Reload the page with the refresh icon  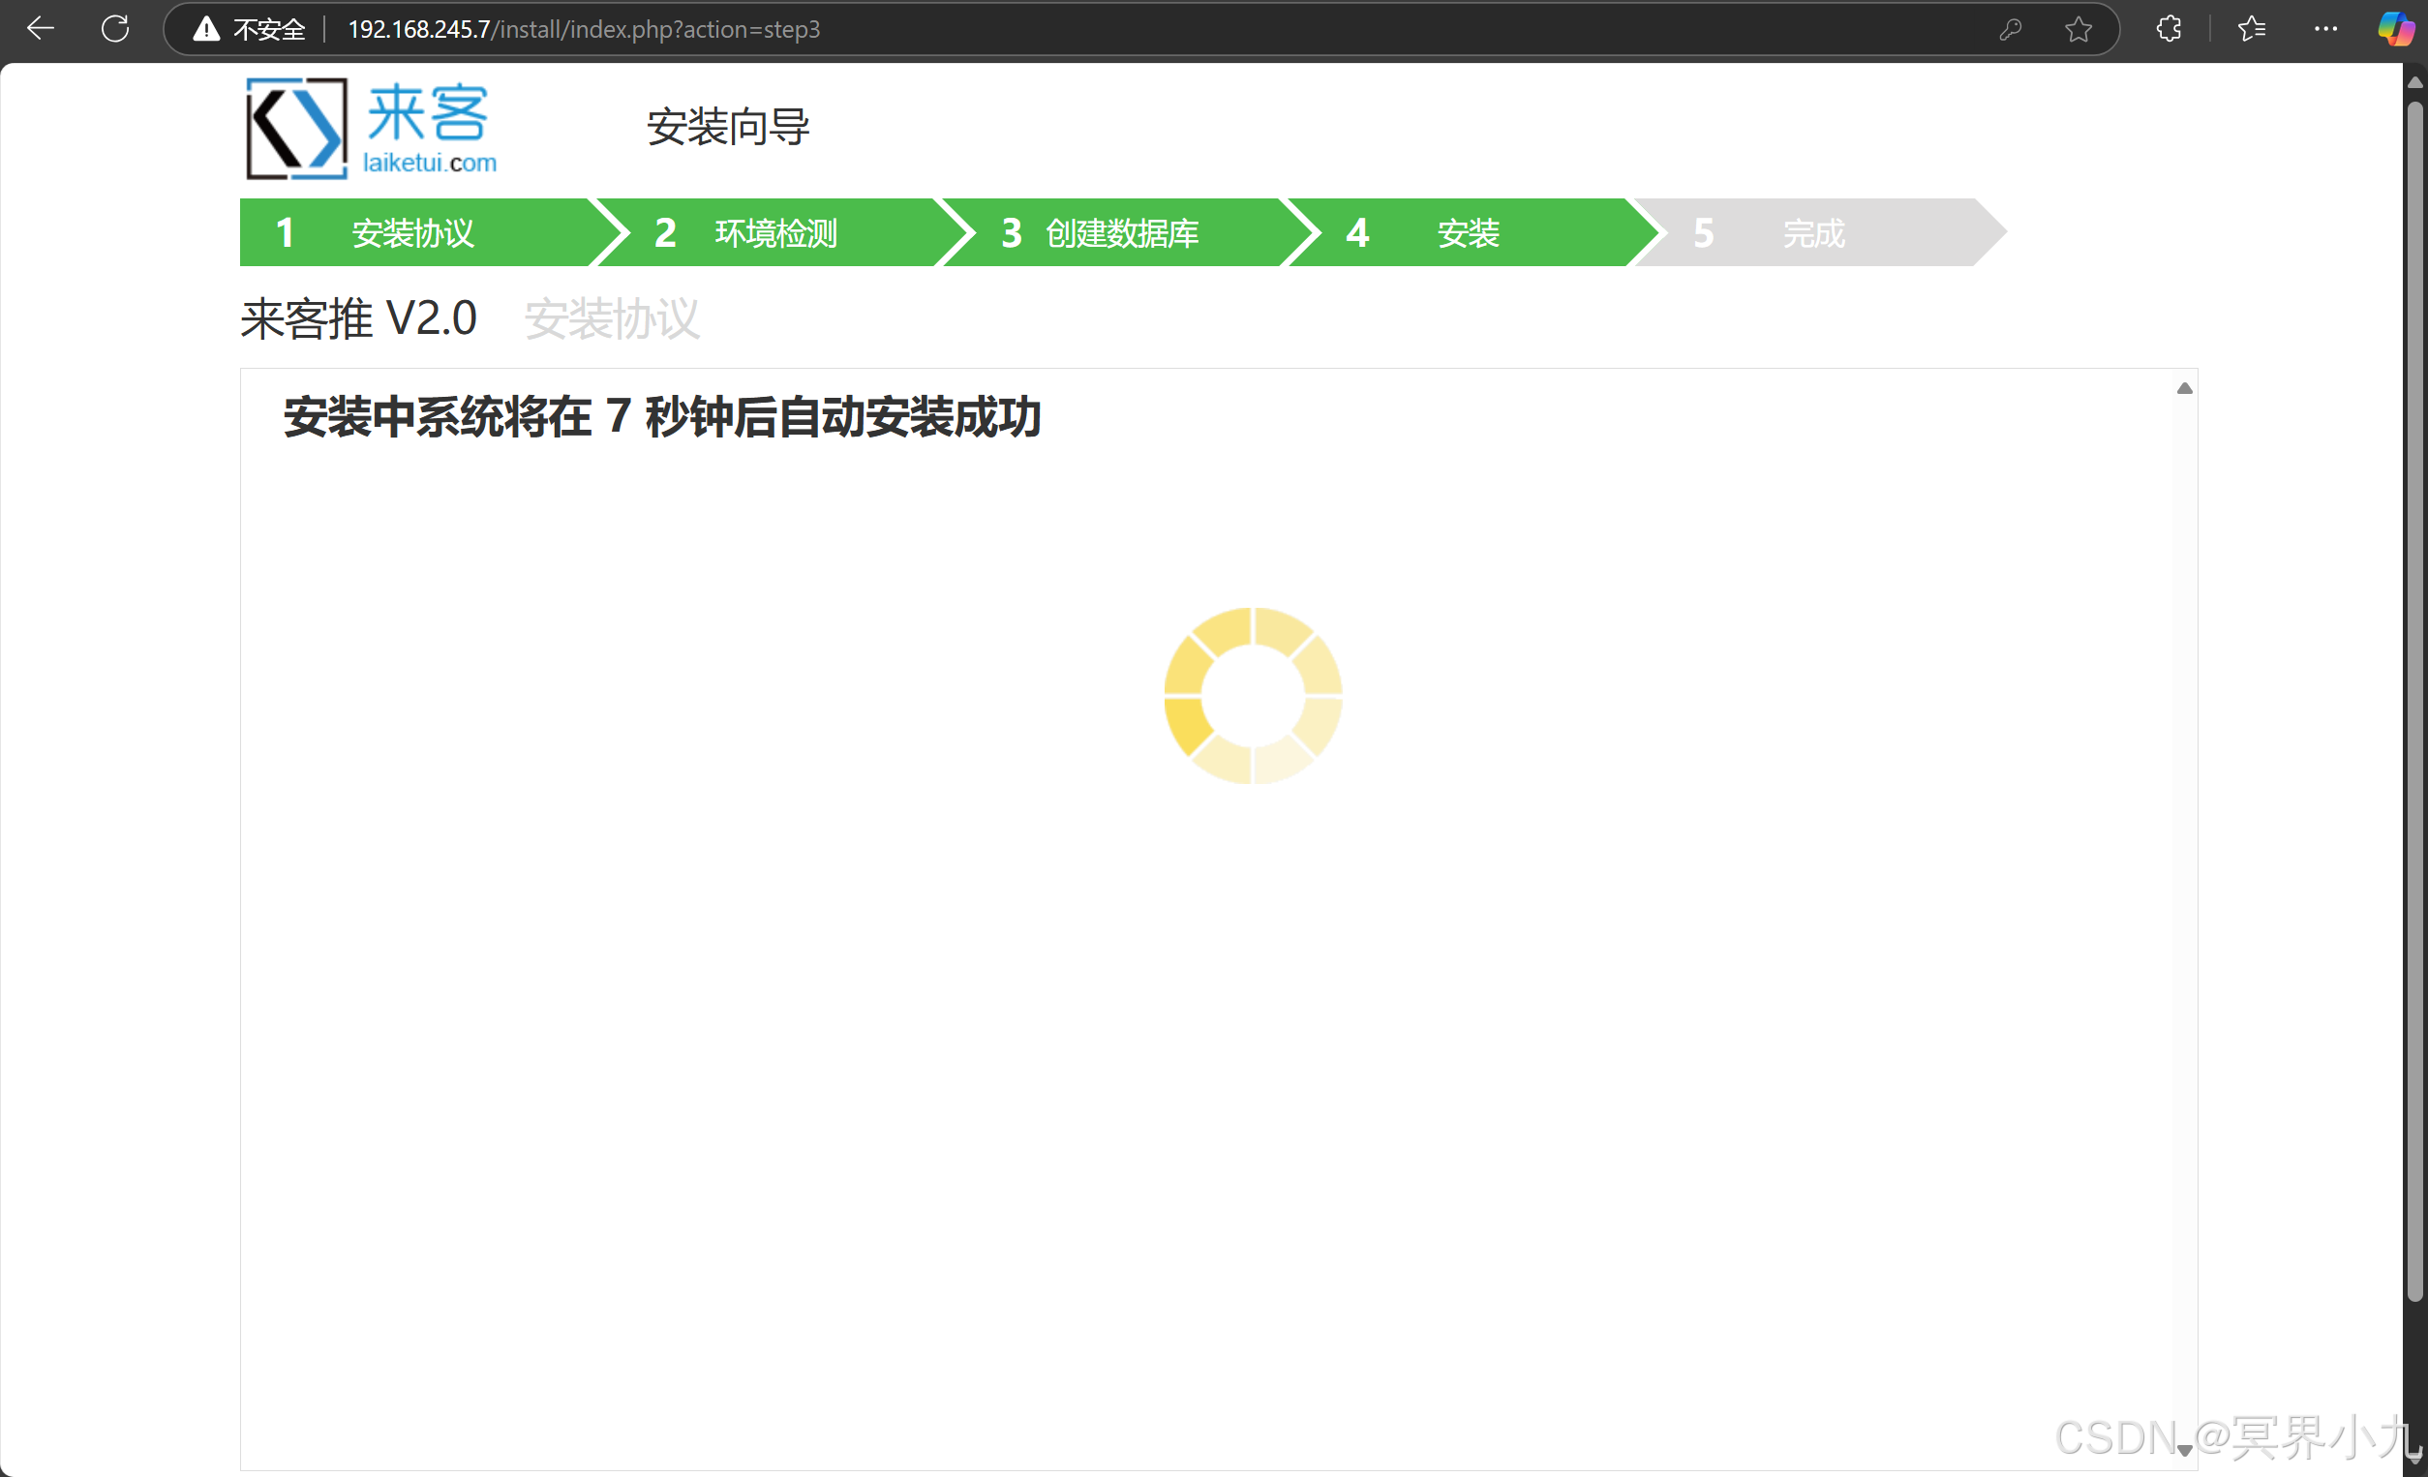115,29
